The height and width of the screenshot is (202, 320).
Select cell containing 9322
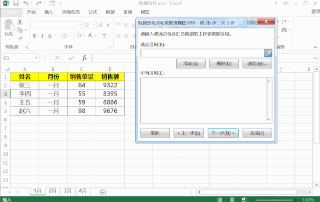110,85
